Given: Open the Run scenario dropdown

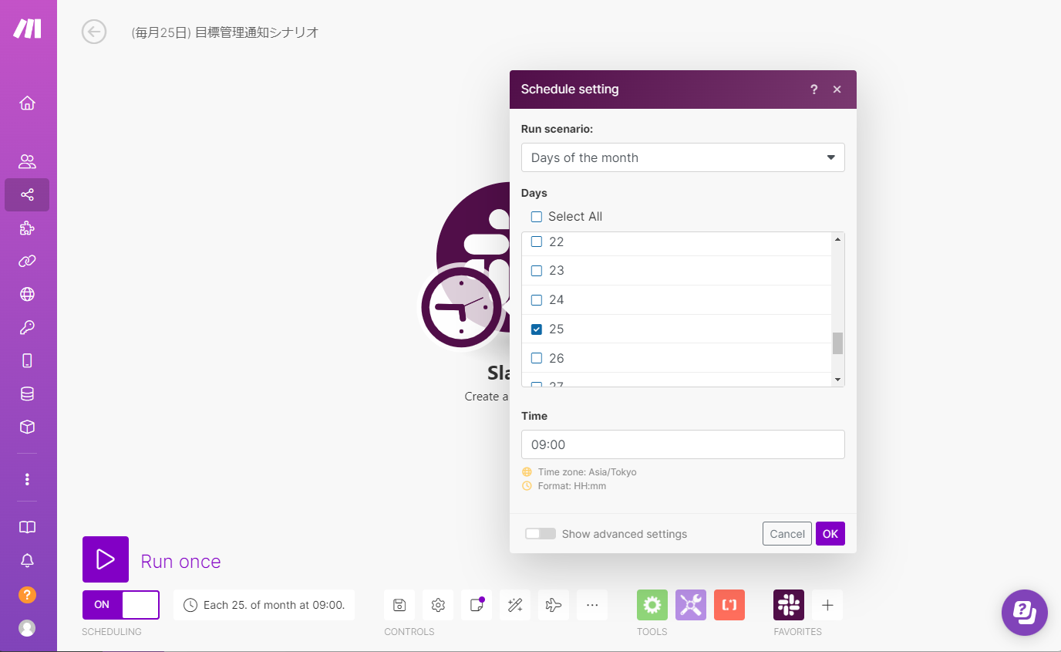Looking at the screenshot, I should [683, 157].
